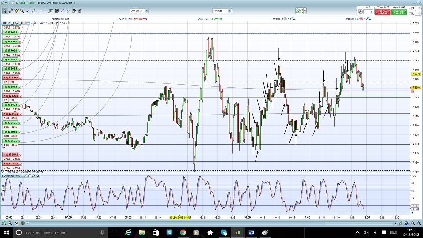Click Stochastique panel alert bell icon

point(34,176)
